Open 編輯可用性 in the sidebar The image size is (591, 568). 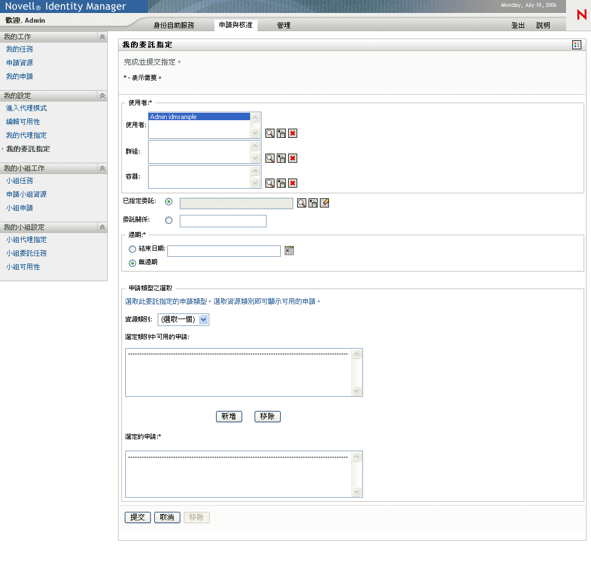click(x=23, y=122)
